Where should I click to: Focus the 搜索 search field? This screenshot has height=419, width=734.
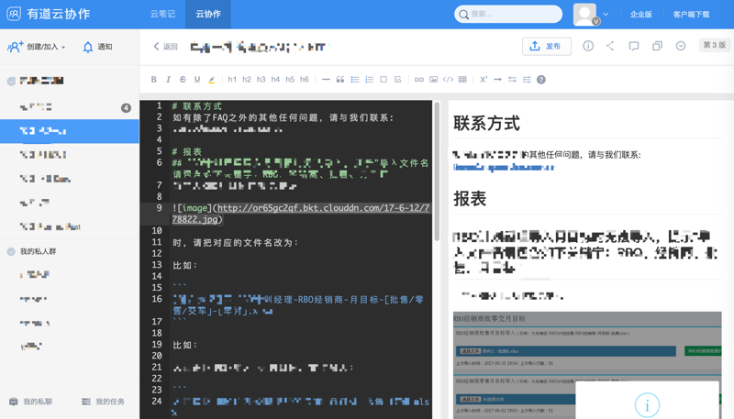pyautogui.click(x=508, y=14)
